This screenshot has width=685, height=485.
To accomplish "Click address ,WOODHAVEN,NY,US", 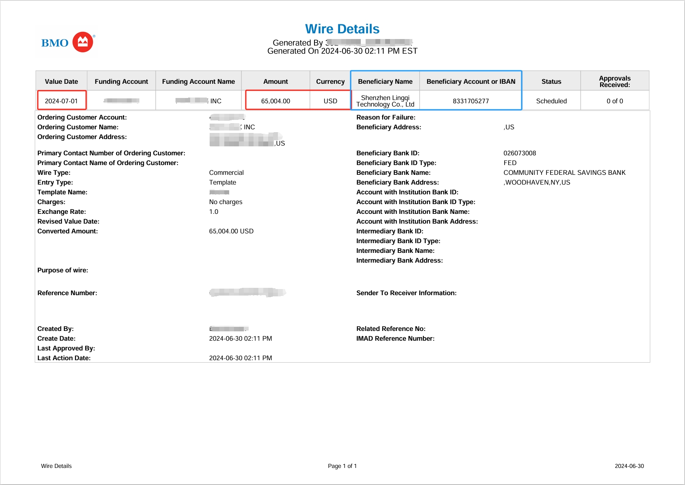I will (537, 182).
